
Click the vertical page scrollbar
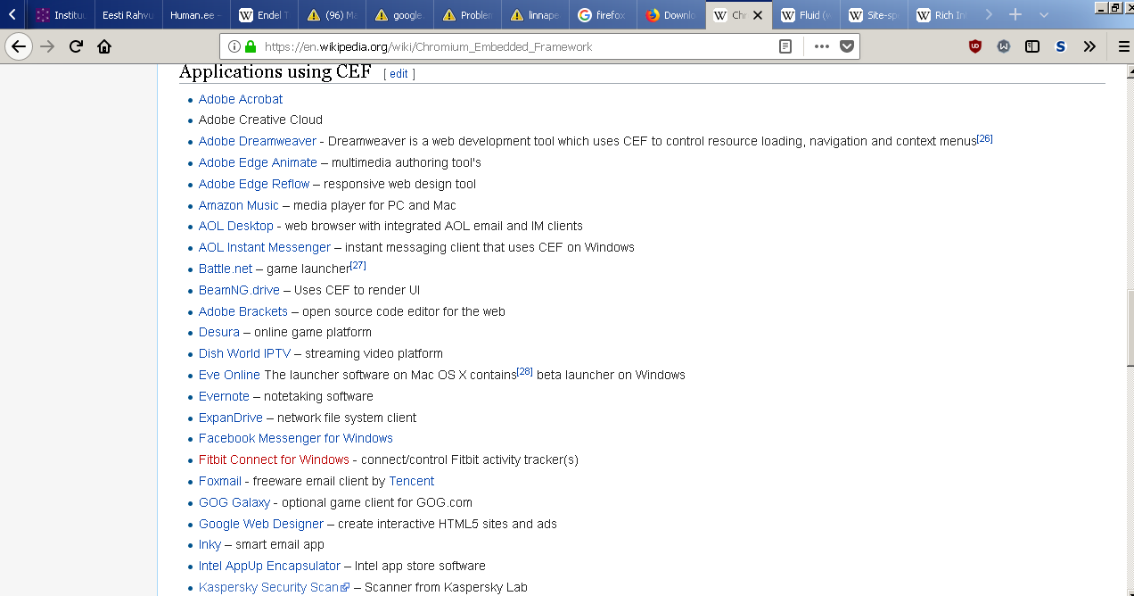[1130, 329]
